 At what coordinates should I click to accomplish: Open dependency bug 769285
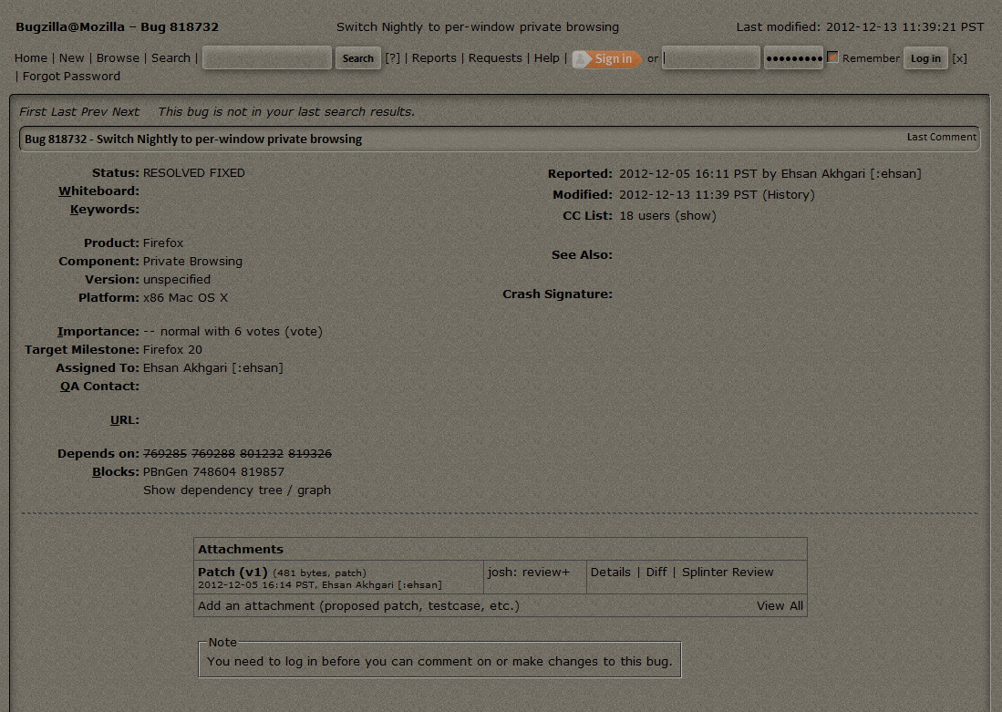[x=165, y=453]
